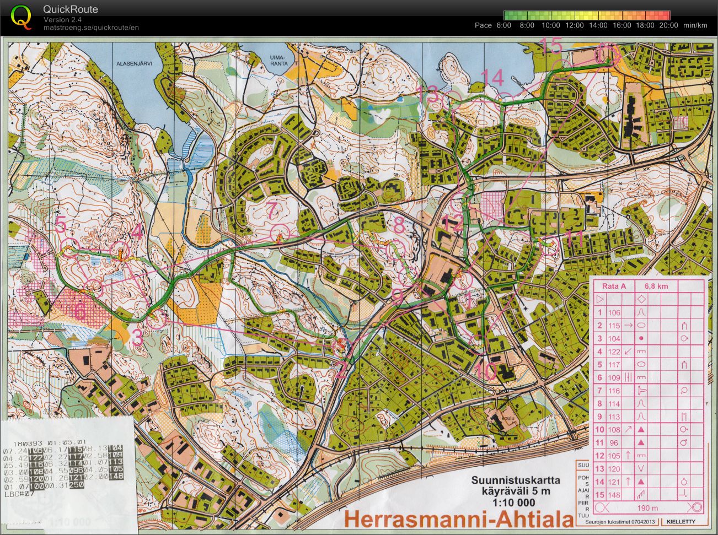Open the matstroeng.se/quickroute/en link
The image size is (718, 535).
click(x=91, y=28)
